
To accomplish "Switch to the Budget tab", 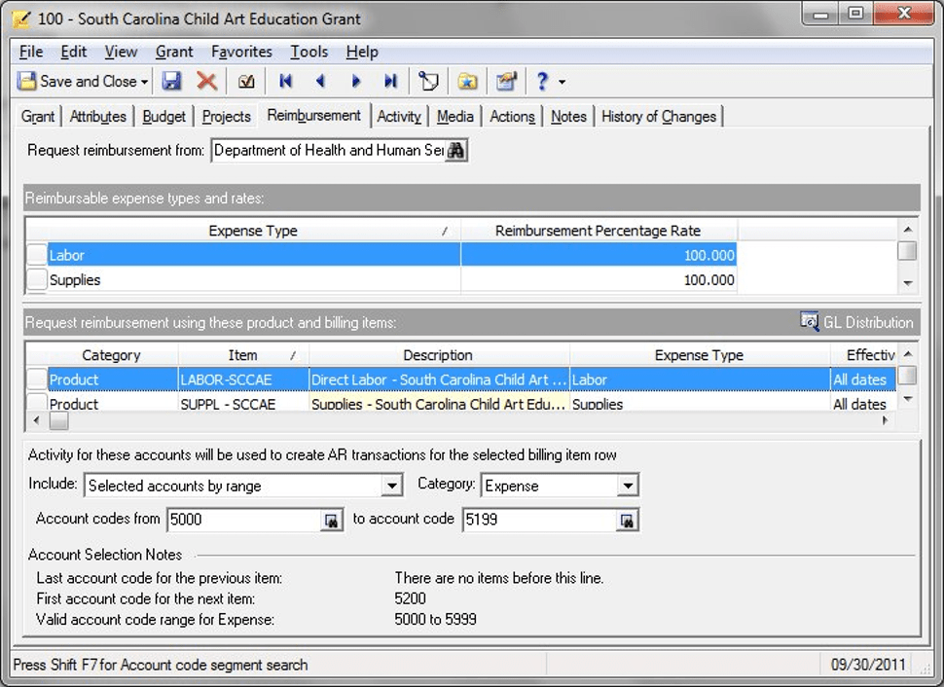I will click(x=163, y=117).
